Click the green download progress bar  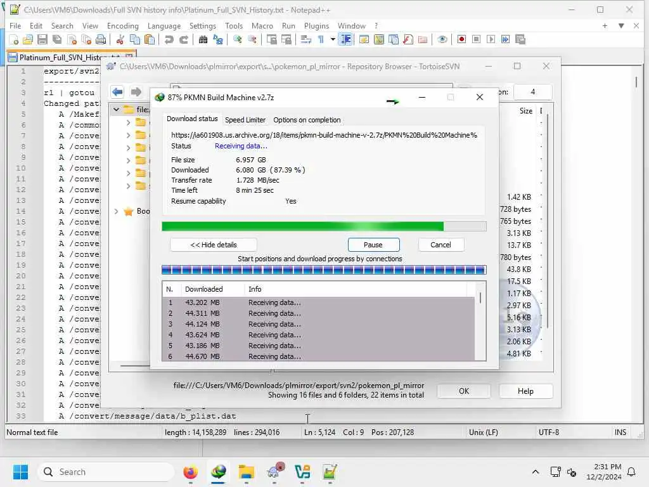click(x=324, y=226)
